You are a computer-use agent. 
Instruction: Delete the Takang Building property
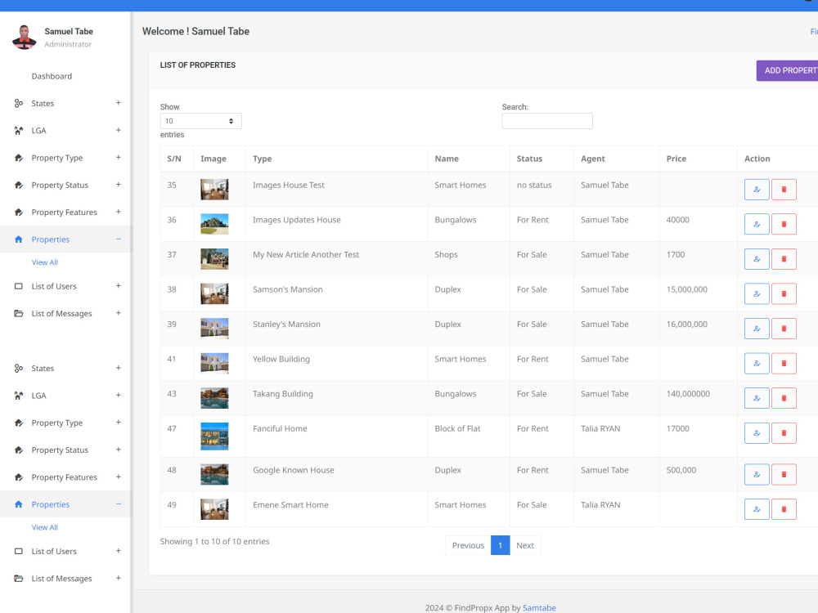(x=784, y=398)
